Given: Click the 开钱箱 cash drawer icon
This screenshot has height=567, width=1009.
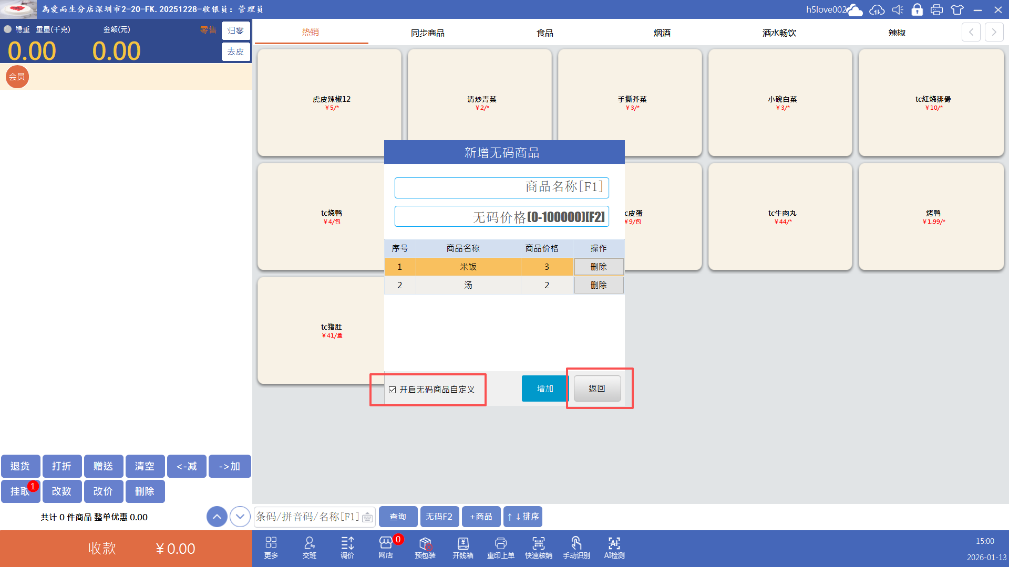Looking at the screenshot, I should click(x=462, y=547).
